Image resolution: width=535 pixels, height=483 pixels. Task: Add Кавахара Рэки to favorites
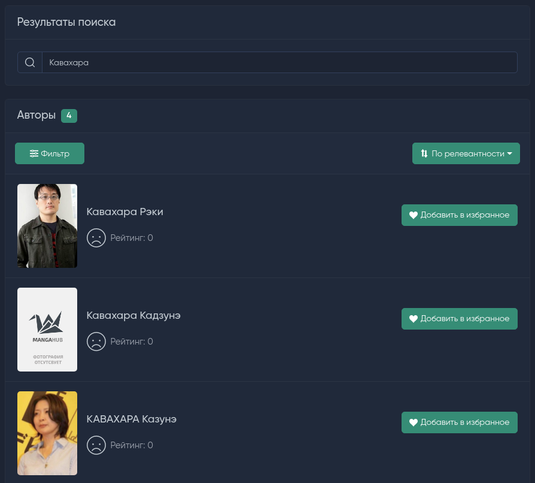click(459, 215)
